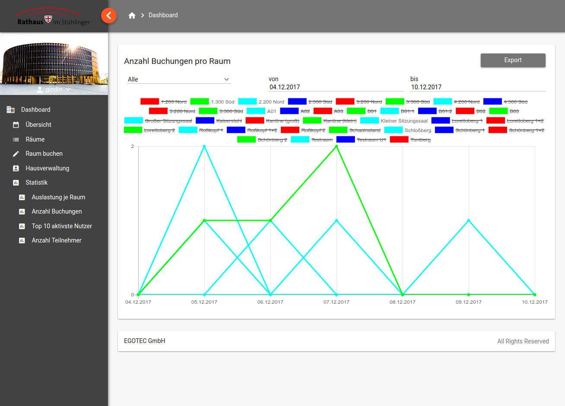
Task: Click the building photo thumbnail in sidebar
Action: point(54,64)
